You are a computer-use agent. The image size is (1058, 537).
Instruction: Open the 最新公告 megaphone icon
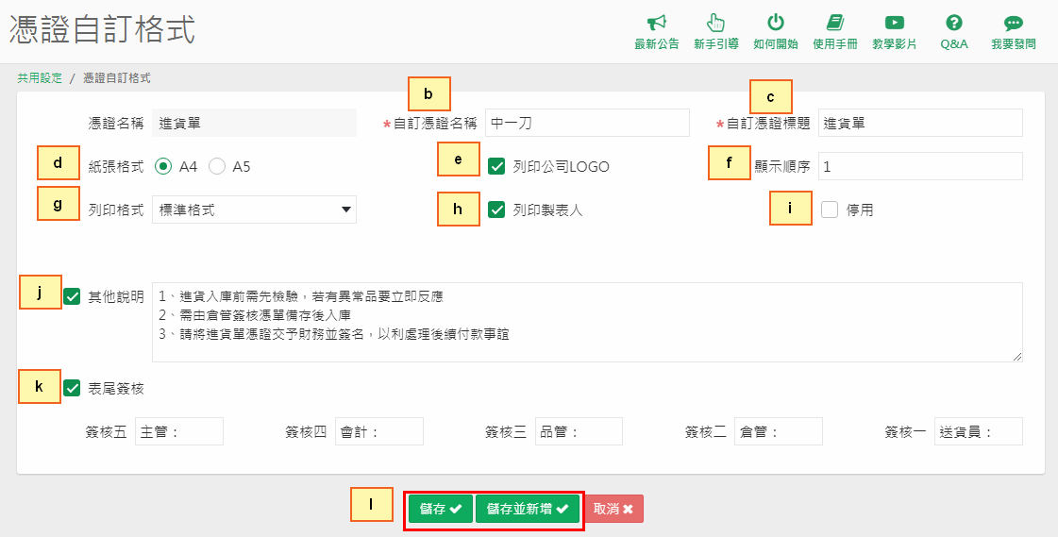(657, 23)
